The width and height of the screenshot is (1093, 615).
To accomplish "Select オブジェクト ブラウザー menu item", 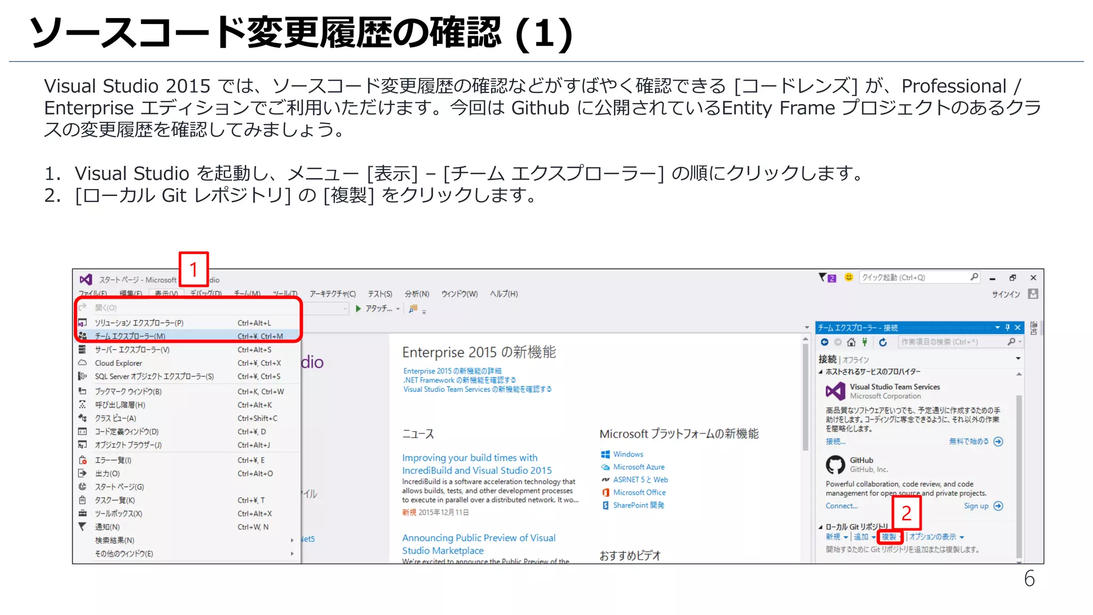I will 187,445.
